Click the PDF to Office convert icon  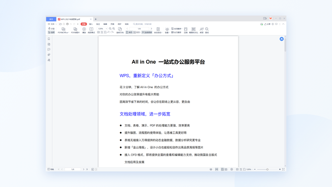63,29
